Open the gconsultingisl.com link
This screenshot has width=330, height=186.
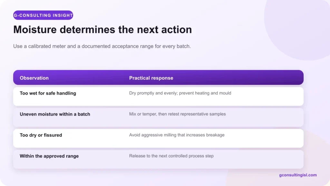click(298, 175)
